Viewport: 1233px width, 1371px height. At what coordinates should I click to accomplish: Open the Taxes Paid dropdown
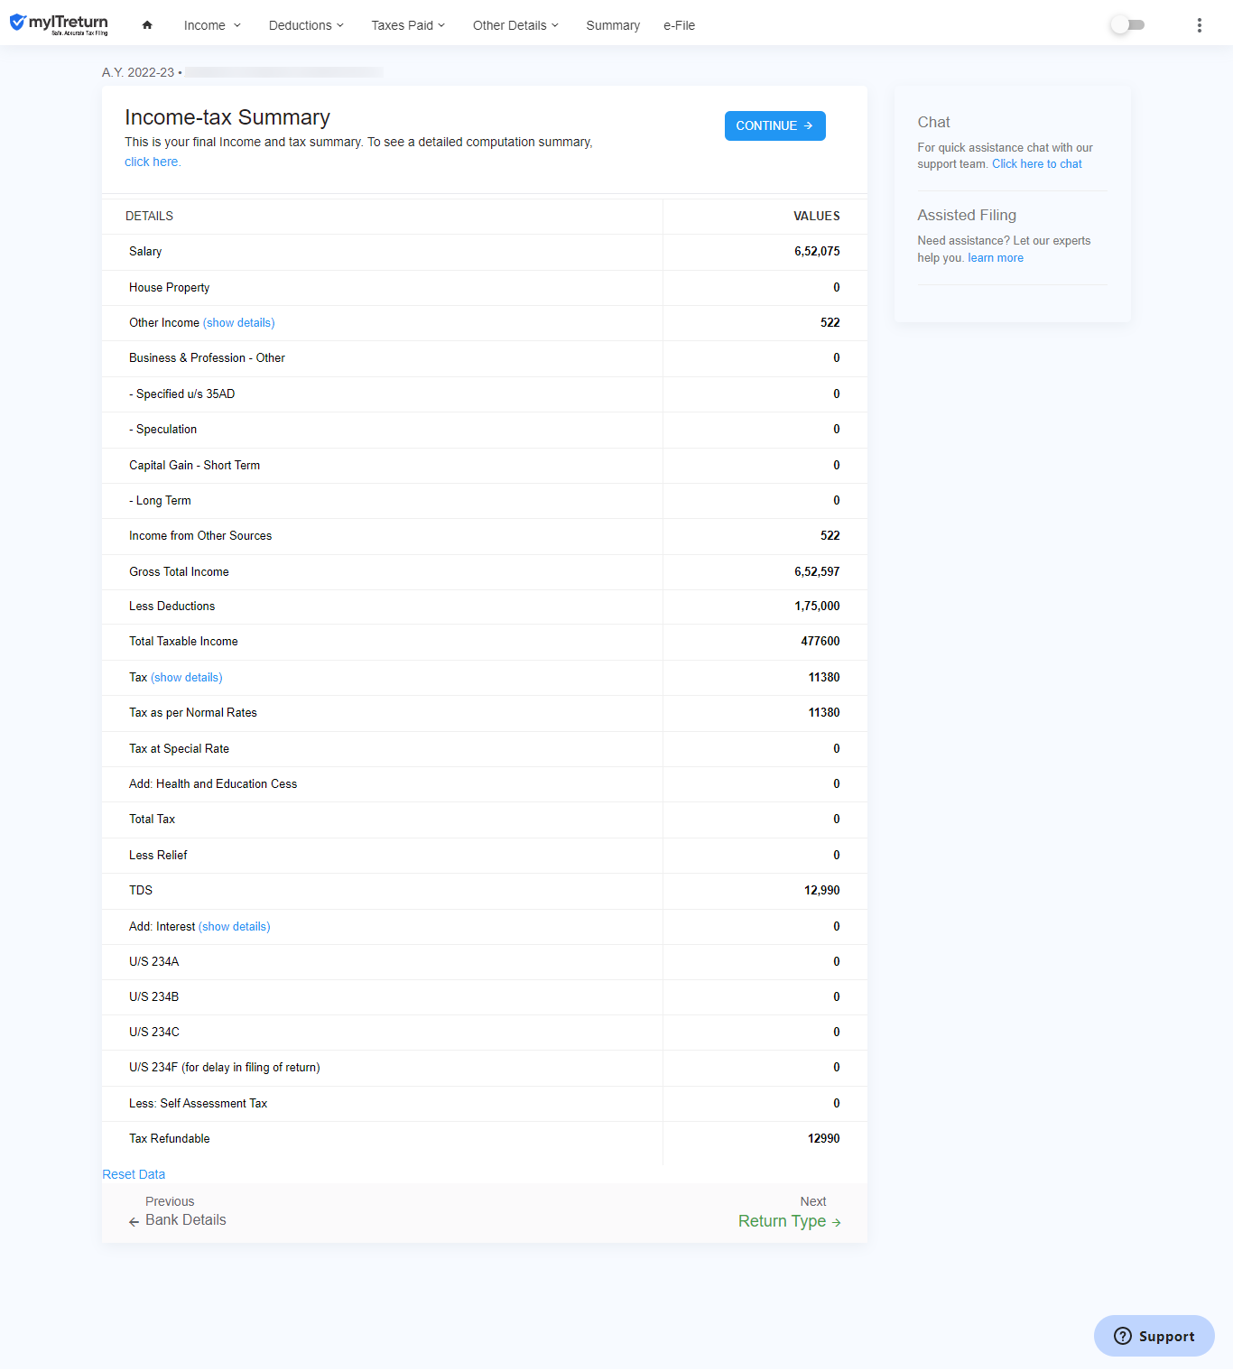click(x=408, y=25)
